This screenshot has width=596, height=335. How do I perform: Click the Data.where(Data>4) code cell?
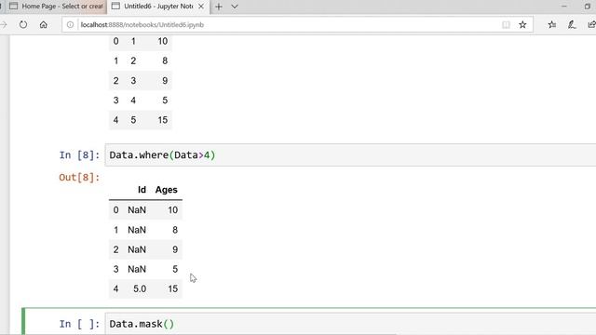click(350, 155)
